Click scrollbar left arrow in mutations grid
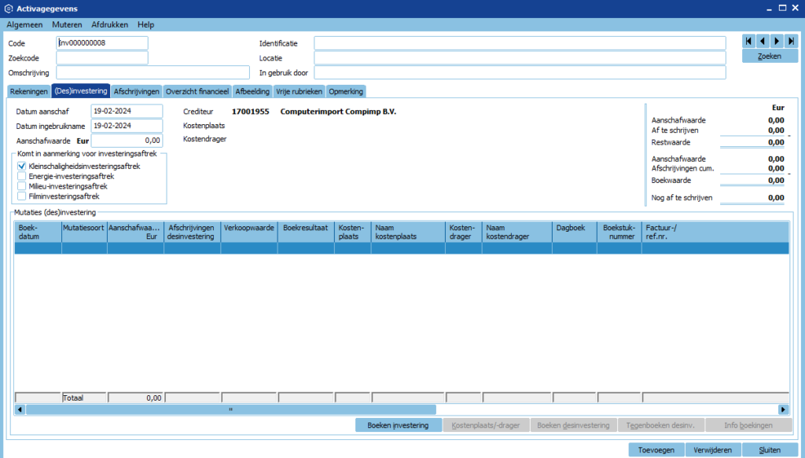 20,409
